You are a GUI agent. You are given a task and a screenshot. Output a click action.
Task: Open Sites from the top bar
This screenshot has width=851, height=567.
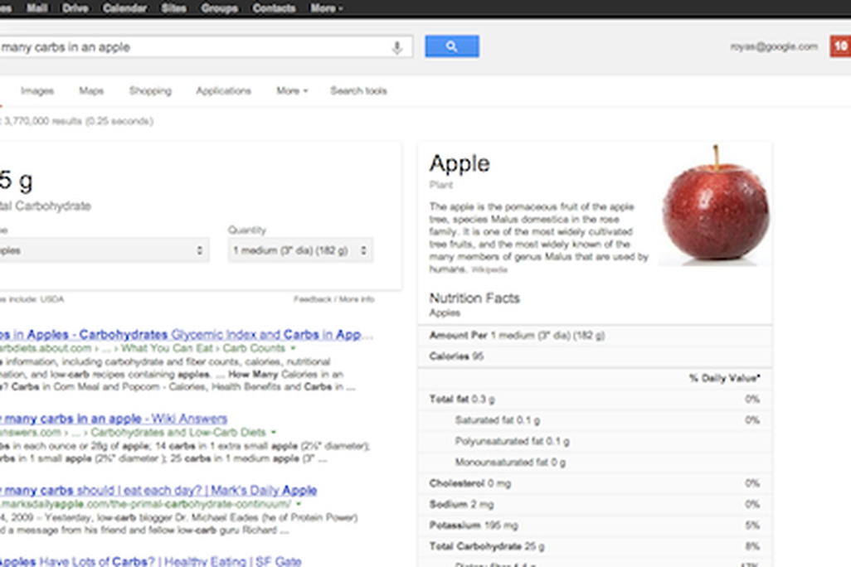pos(173,8)
